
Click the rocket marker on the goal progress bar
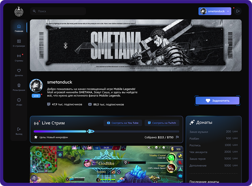click(91, 131)
